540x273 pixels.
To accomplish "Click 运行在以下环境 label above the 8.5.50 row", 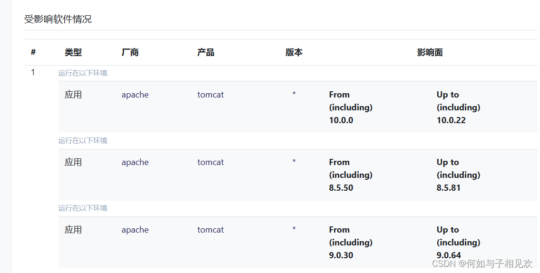I will coord(83,140).
